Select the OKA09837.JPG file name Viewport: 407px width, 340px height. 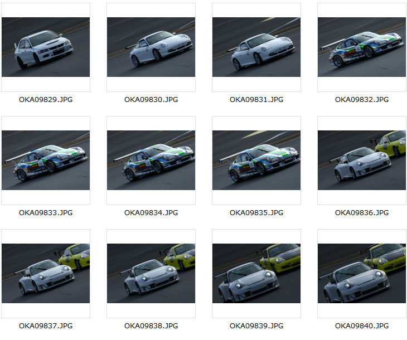(46, 326)
